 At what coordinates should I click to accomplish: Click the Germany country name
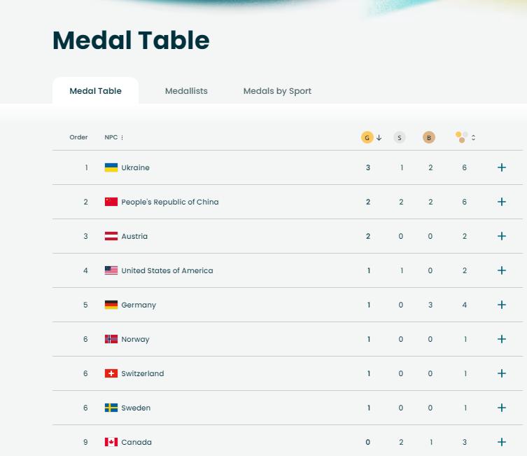coord(139,305)
